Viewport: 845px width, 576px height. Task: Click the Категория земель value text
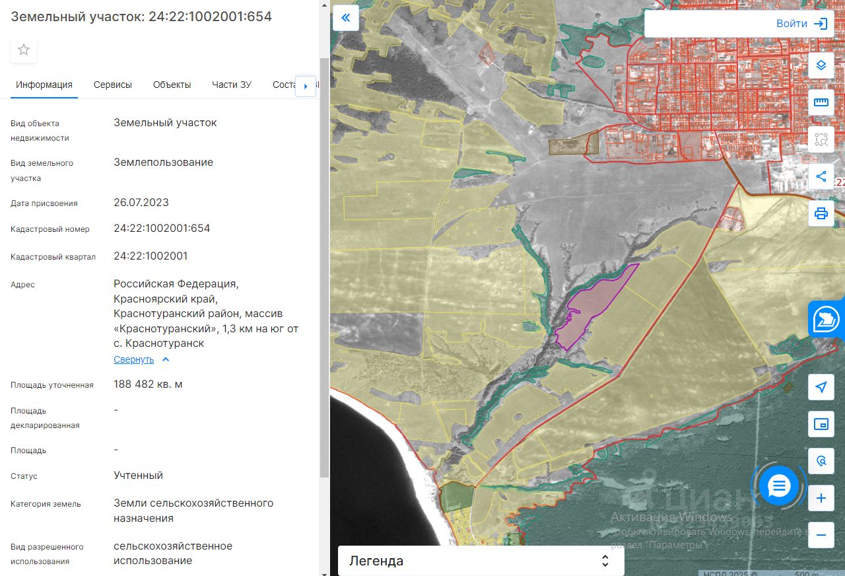click(x=193, y=511)
